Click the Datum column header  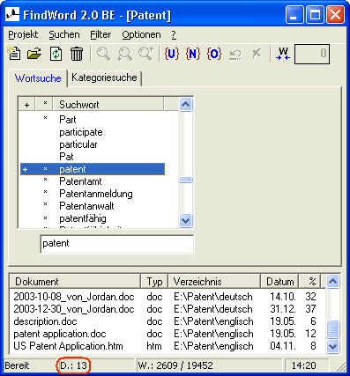[279, 282]
